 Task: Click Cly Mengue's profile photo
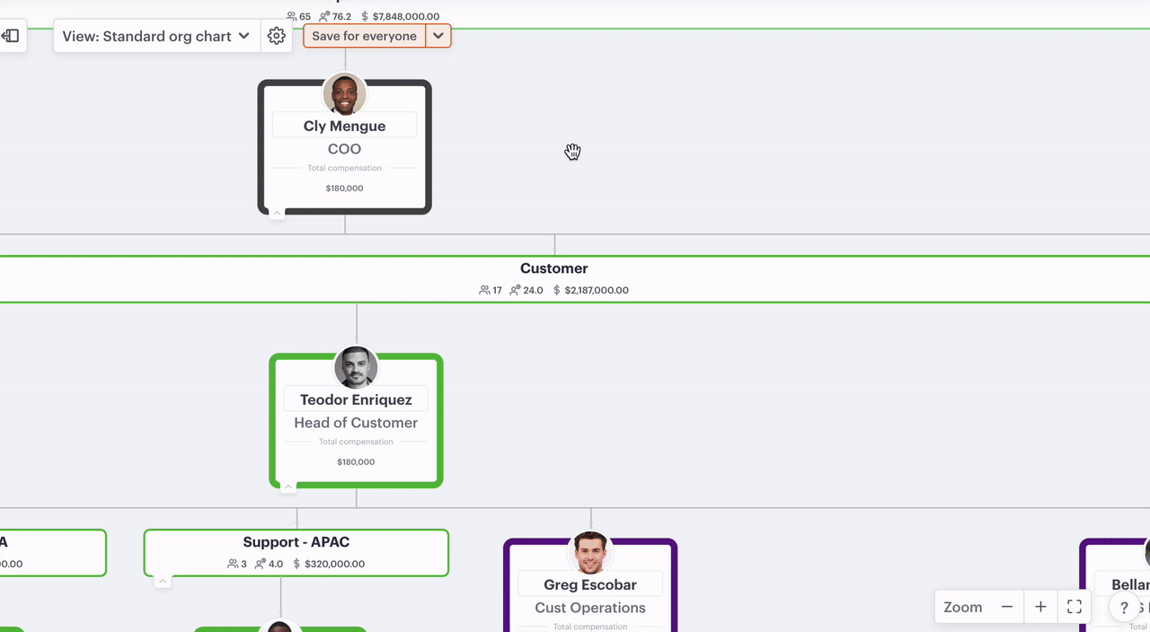click(345, 94)
